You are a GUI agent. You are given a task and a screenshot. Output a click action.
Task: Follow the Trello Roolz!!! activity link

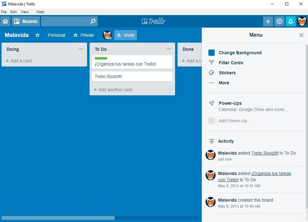coord(265,153)
